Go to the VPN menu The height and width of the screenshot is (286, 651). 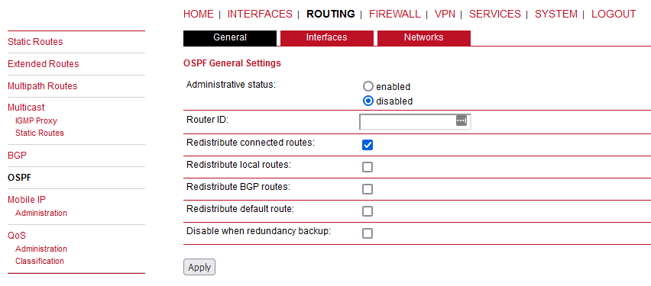445,14
